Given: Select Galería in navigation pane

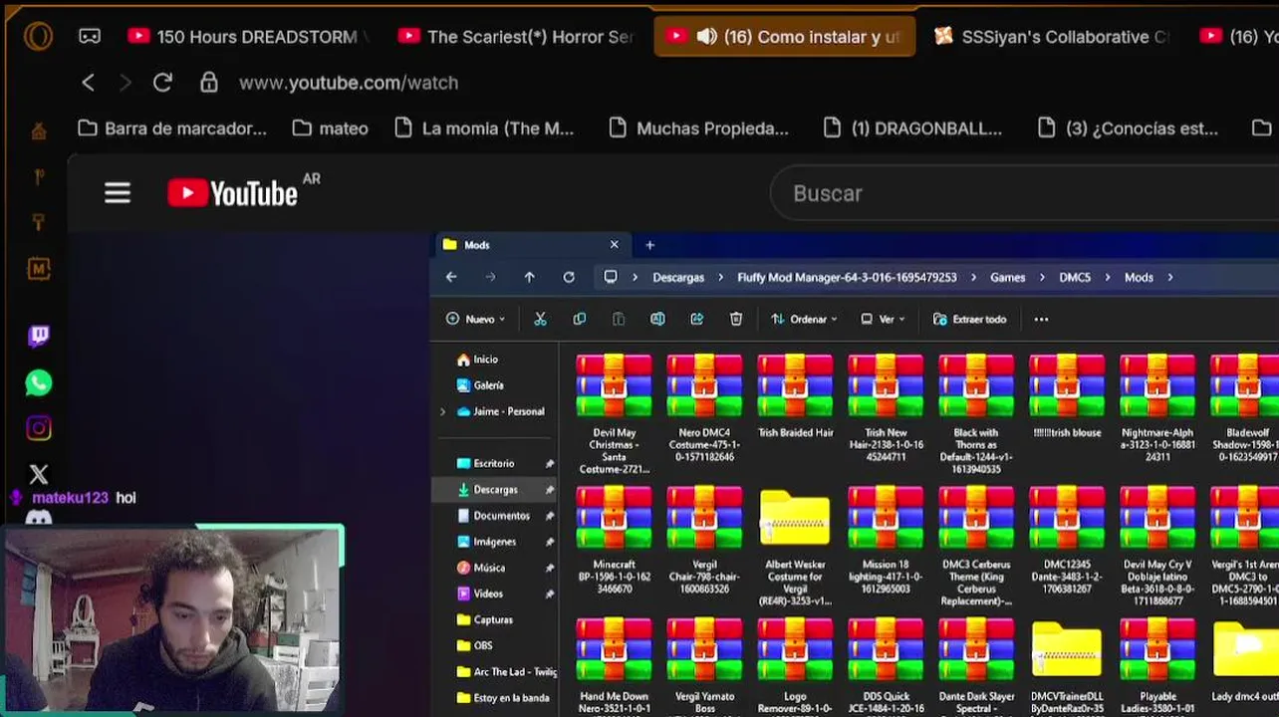Looking at the screenshot, I should [x=480, y=385].
